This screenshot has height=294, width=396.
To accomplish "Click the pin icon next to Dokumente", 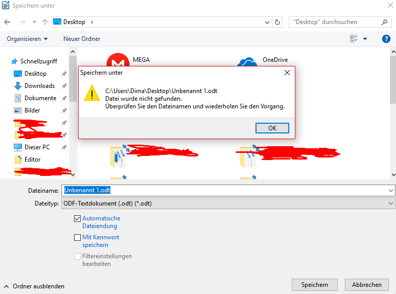I will click(x=64, y=98).
